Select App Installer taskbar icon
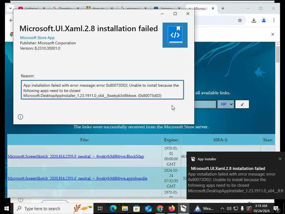This screenshot has height=214, width=285. (x=183, y=208)
